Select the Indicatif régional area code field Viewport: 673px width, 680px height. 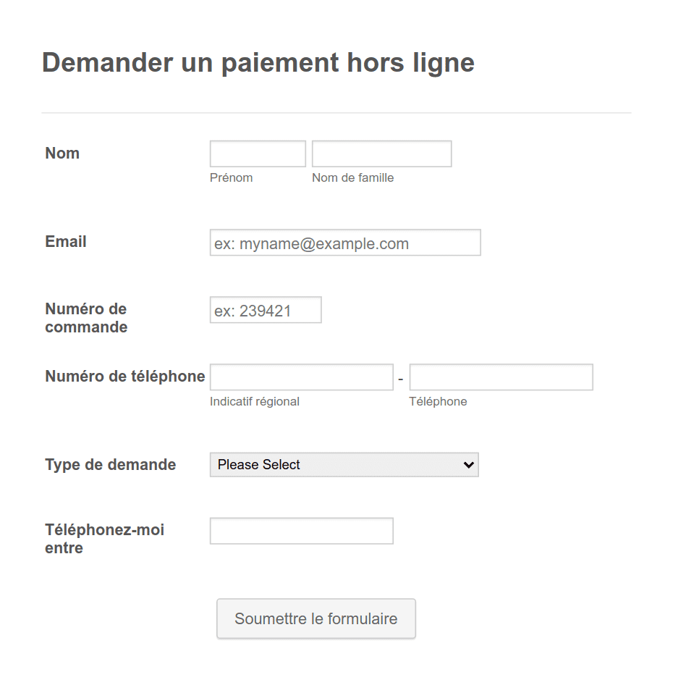click(x=302, y=377)
